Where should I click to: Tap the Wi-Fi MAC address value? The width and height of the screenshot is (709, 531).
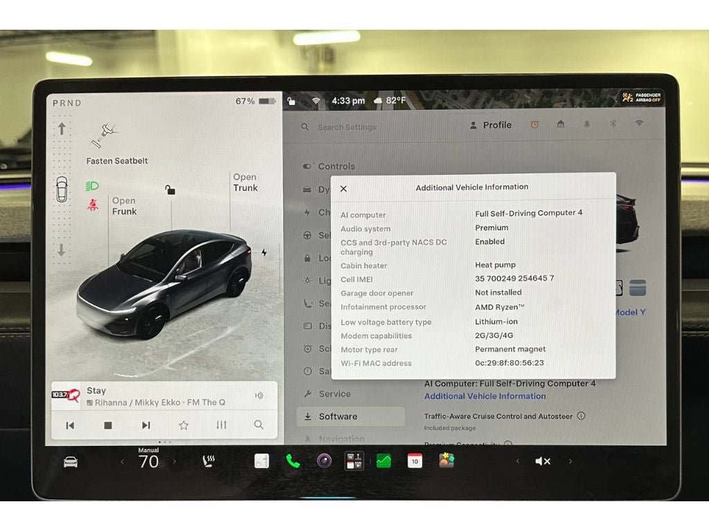click(509, 363)
